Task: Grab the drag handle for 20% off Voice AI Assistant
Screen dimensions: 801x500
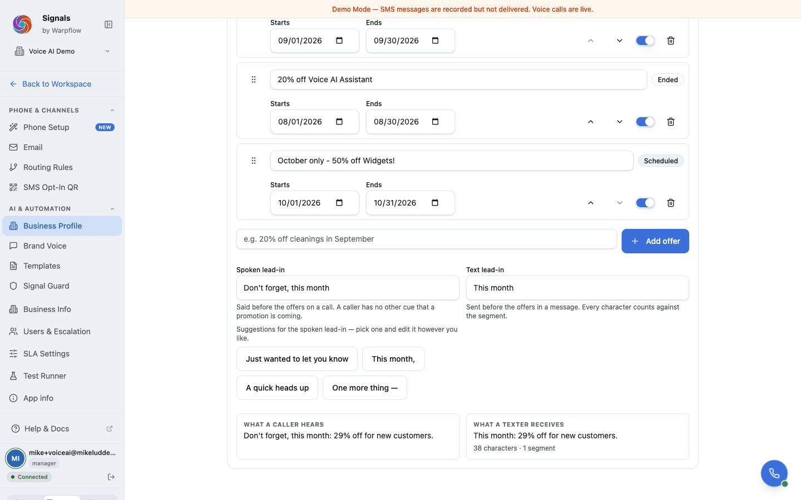Action: coord(254,79)
